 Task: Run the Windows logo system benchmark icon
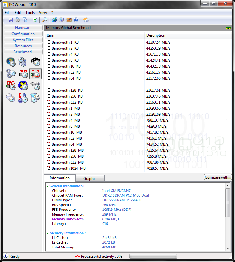(11, 62)
